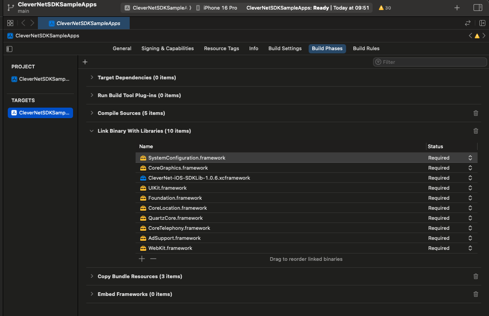Viewport: 489px width, 316px height.
Task: Delete the Link Binary With Libraries phase
Action: [476, 131]
